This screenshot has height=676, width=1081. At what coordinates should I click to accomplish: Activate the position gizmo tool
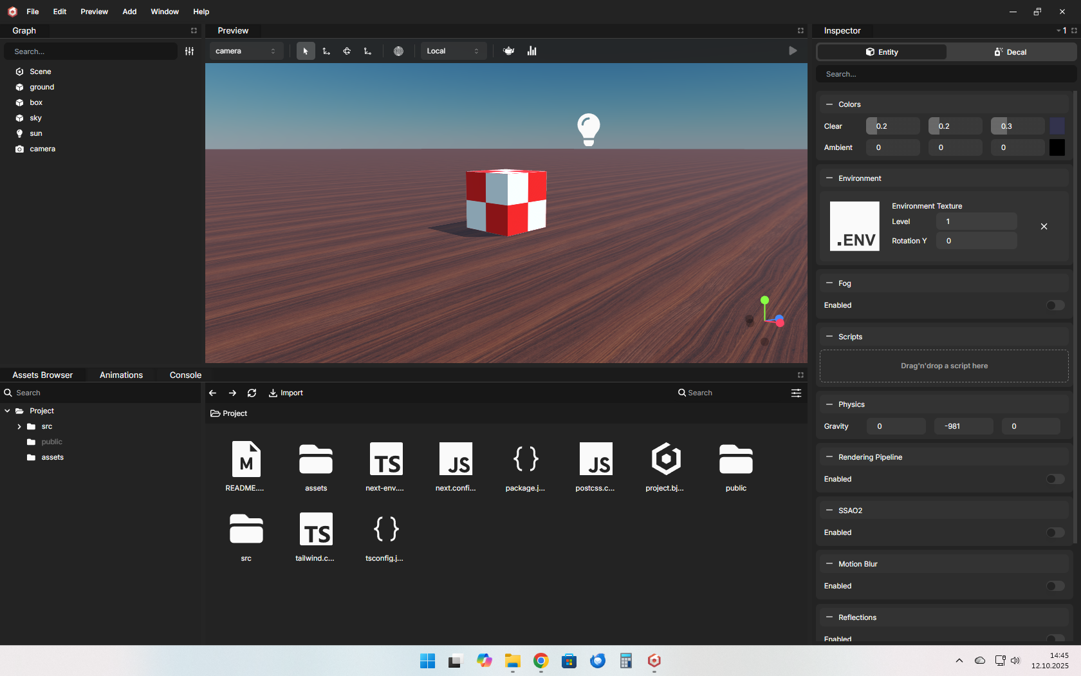[x=326, y=52]
